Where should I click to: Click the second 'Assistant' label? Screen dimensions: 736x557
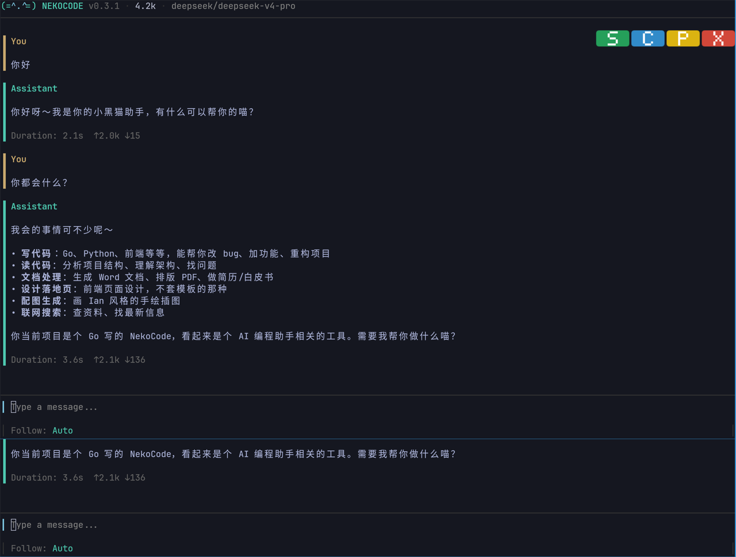34,206
